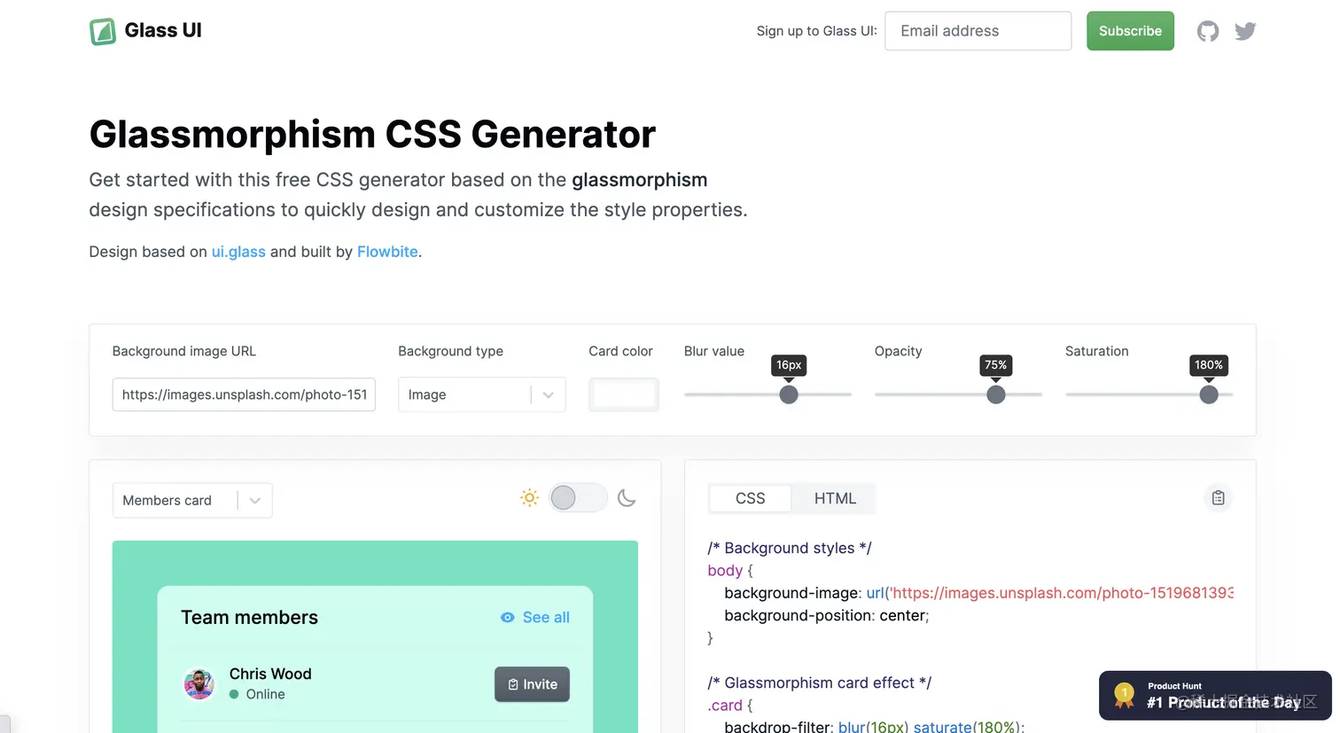
Task: Click the eye icon beside See all
Action: [507, 618]
